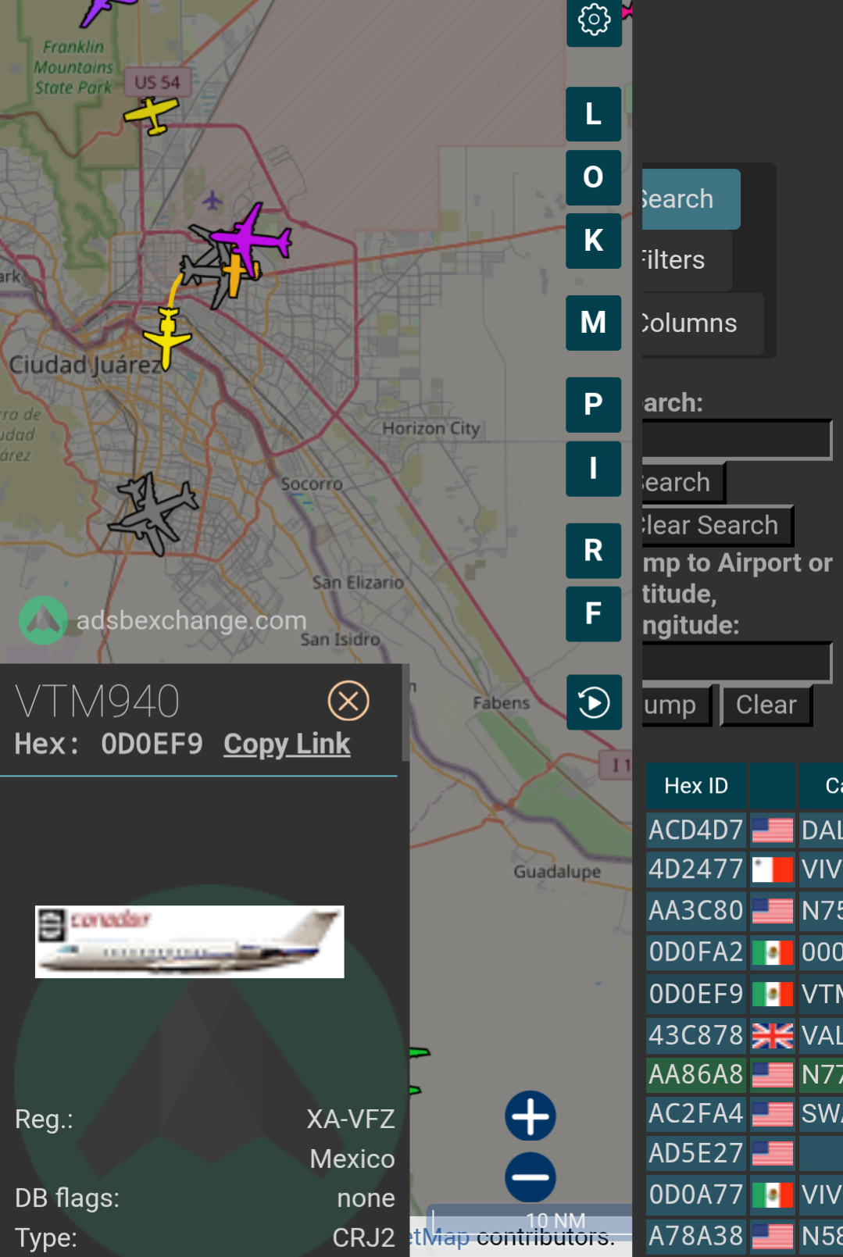
Task: Open the Filters tab
Action: [686, 260]
